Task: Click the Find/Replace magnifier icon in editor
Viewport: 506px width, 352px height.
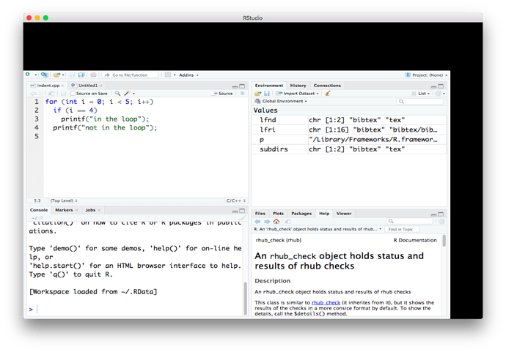Action: pos(118,94)
